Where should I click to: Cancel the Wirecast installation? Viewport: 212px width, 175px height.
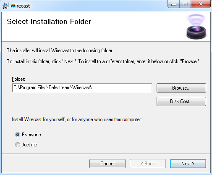click(107, 164)
